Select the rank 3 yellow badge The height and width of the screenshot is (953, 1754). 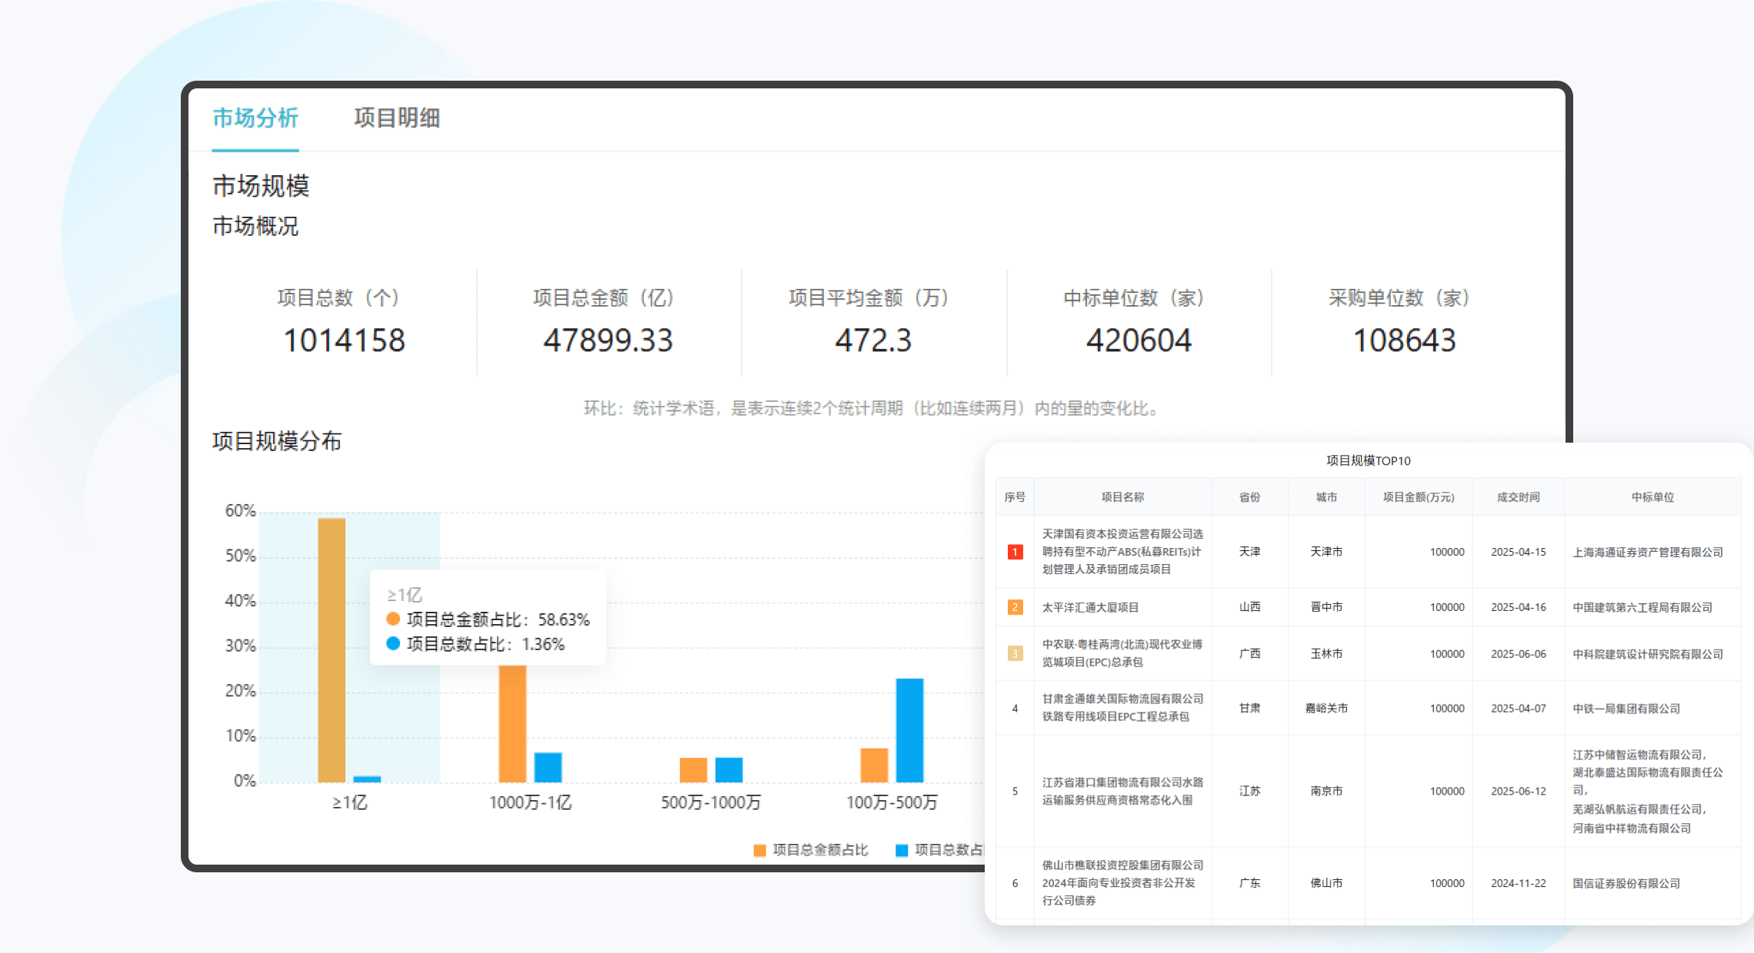click(1015, 653)
